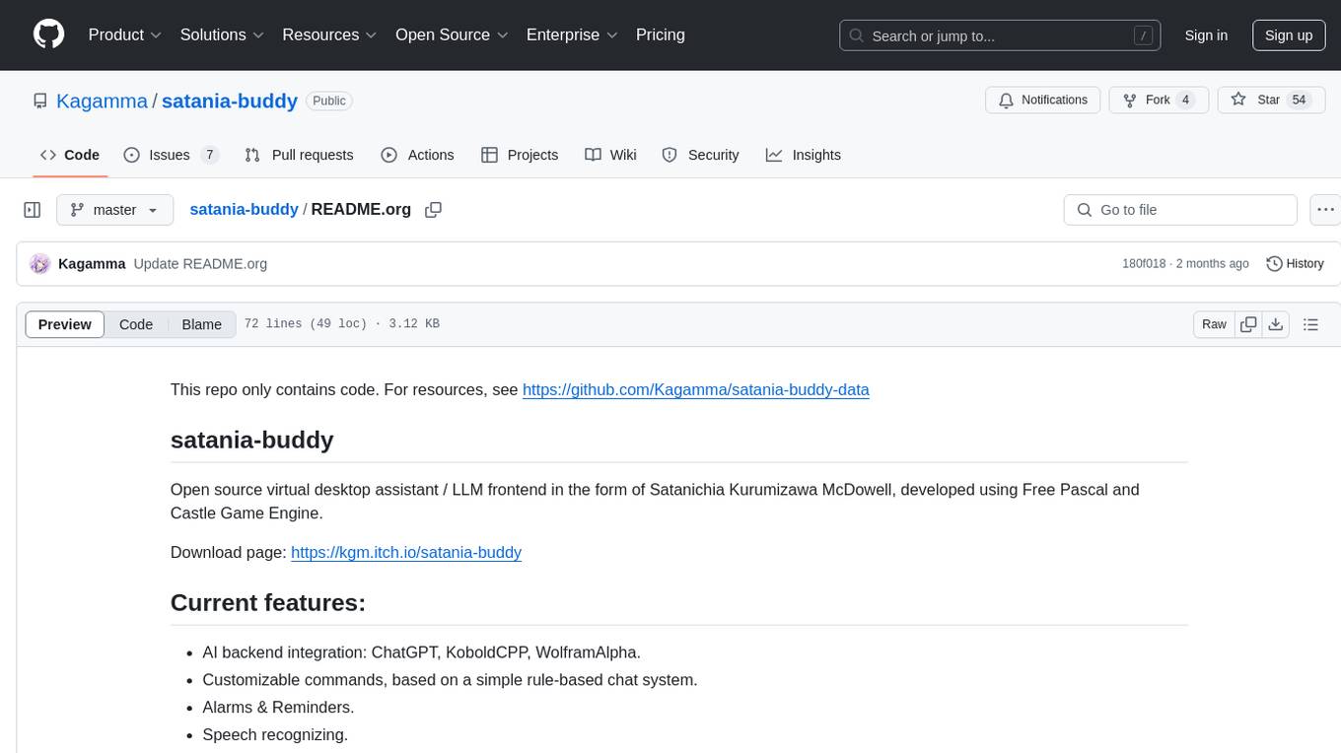Click the Issues count badge 7

pos(209,155)
